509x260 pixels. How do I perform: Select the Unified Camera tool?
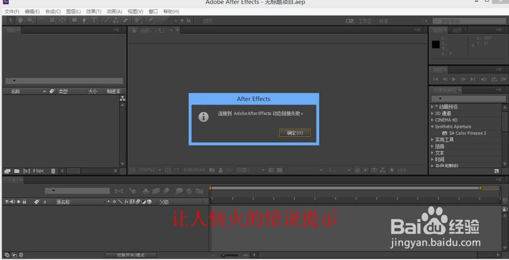pos(52,20)
